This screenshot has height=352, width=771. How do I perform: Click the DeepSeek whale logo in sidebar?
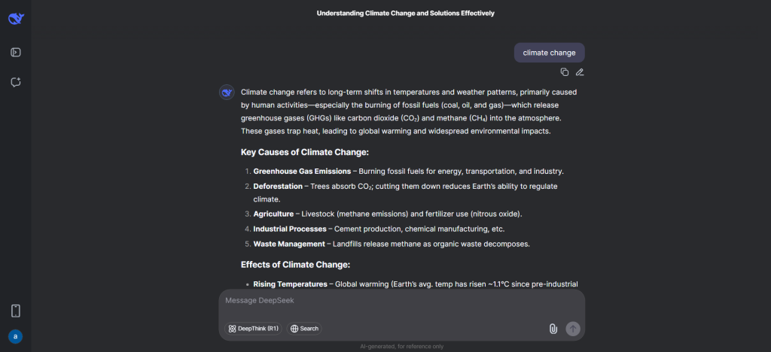(x=16, y=19)
